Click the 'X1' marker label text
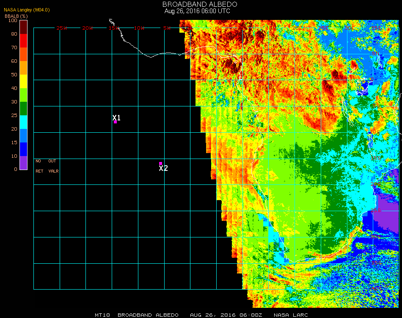The height and width of the screenshot is (318, 402). 116,117
